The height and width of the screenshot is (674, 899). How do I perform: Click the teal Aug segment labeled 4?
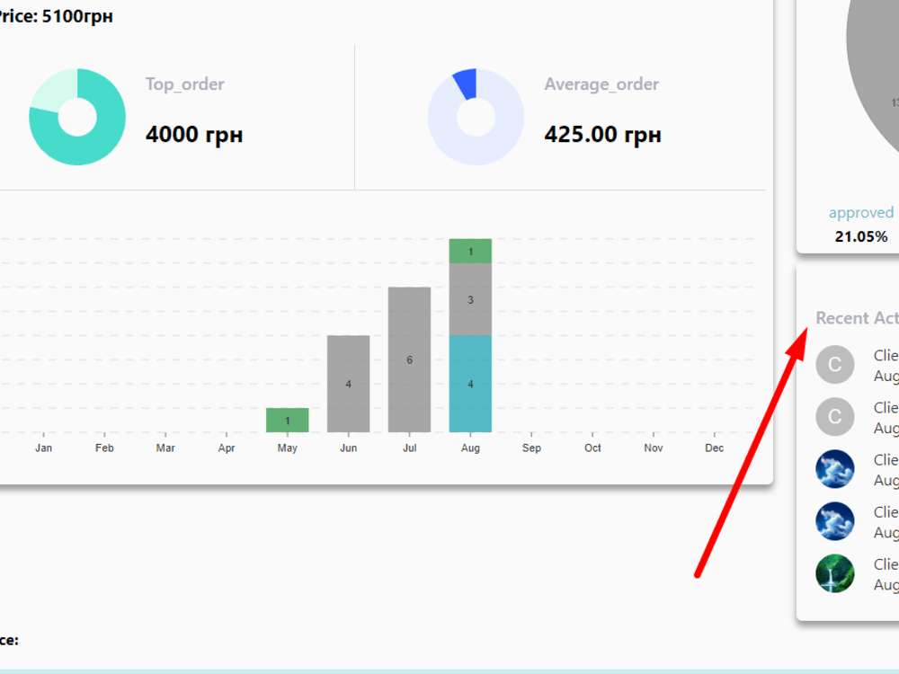(x=470, y=384)
